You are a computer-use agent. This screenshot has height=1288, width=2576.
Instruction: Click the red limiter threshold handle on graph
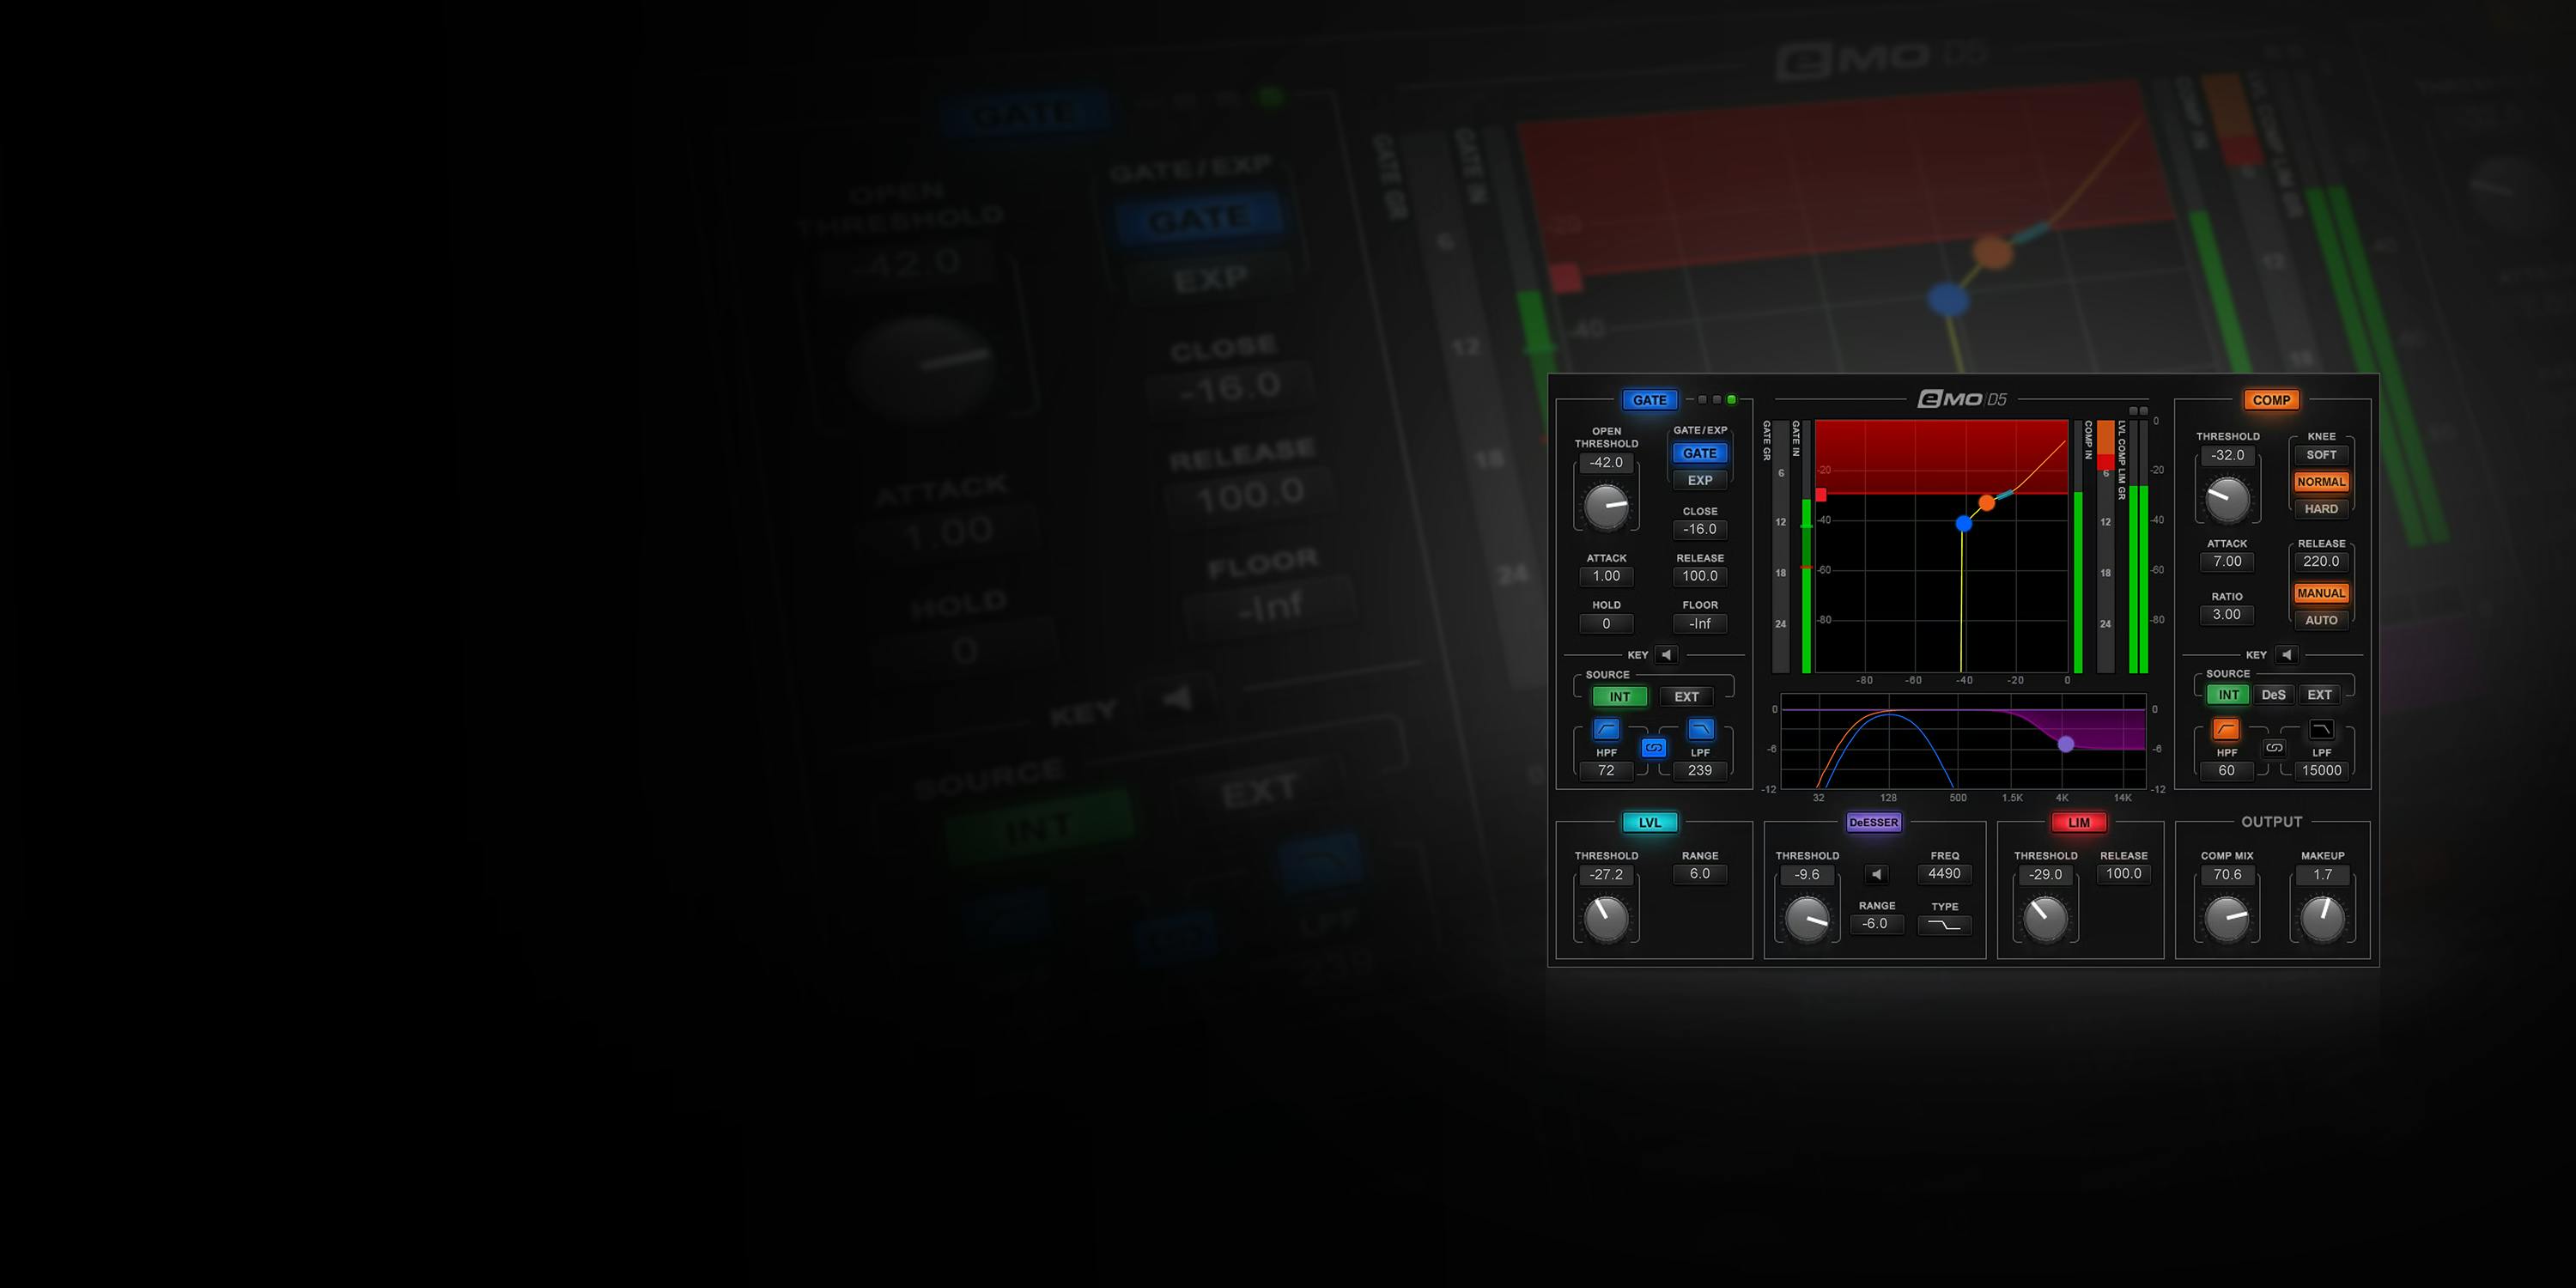1821,495
